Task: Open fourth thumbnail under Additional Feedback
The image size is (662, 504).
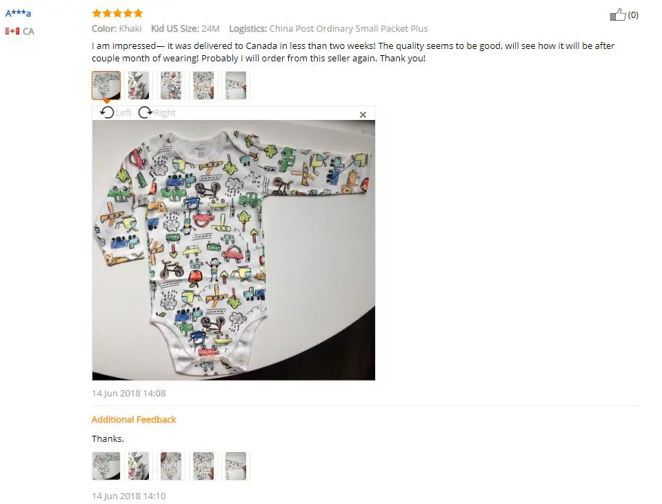Action: [203, 466]
